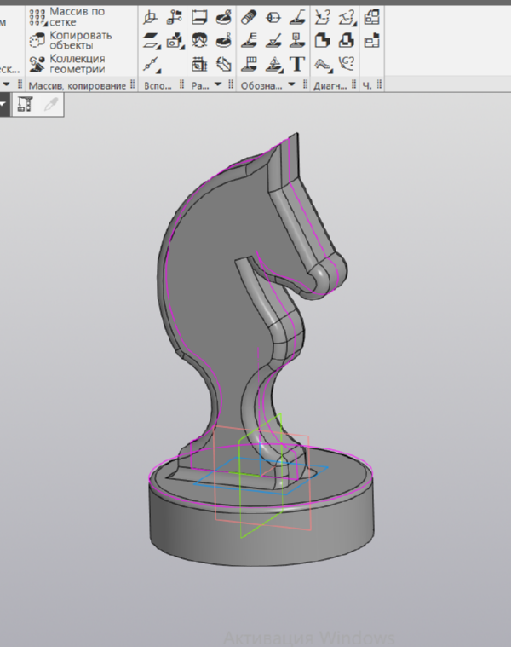Click solid body icon in Диагн... panel
The width and height of the screenshot is (511, 647).
point(322,41)
